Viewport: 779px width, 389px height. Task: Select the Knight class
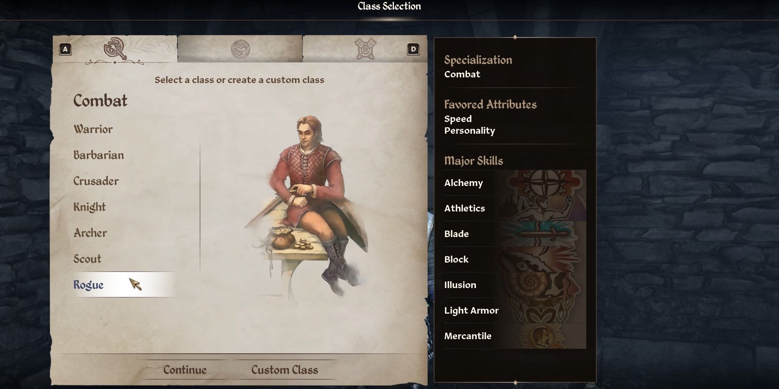point(89,207)
